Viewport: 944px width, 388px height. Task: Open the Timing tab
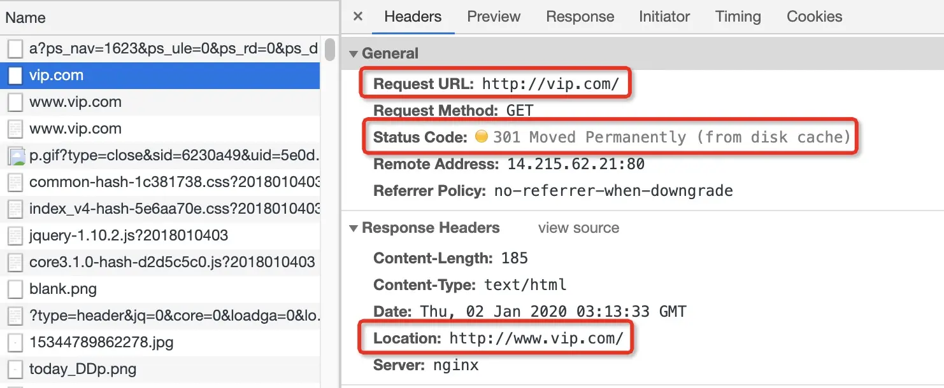pos(738,17)
